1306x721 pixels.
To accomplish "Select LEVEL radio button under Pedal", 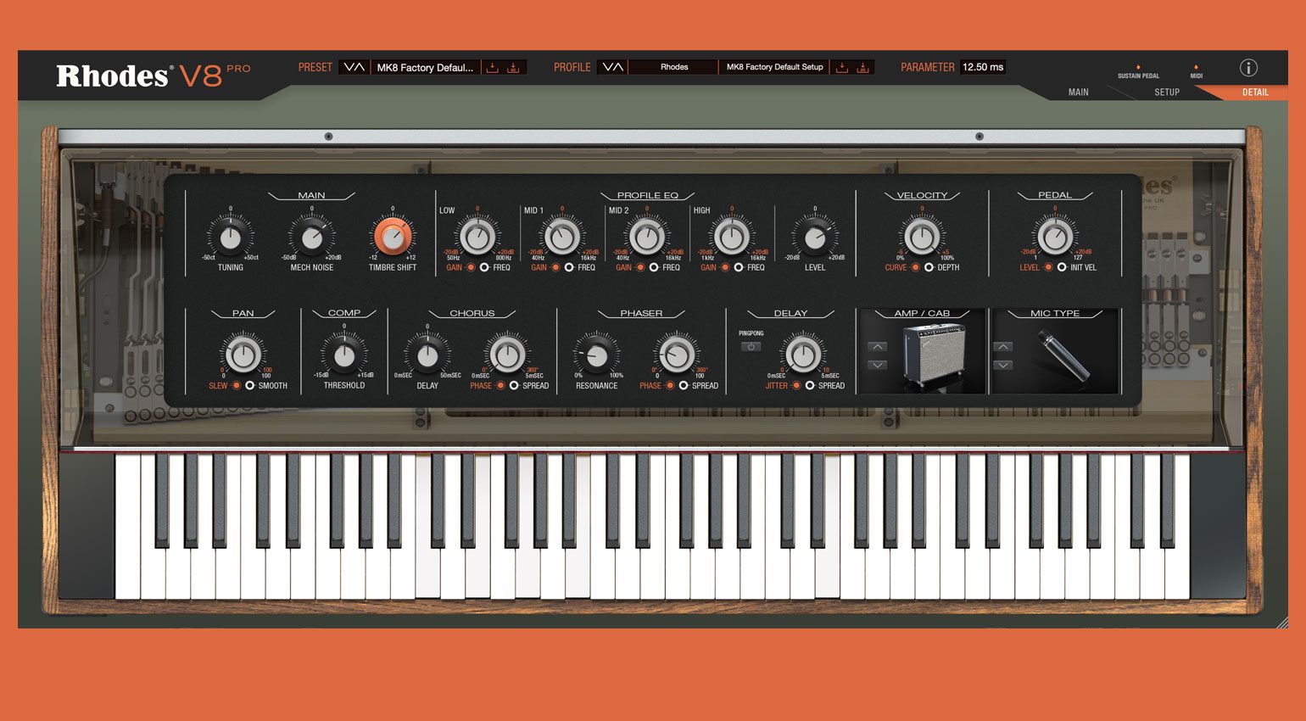I will pyautogui.click(x=1048, y=267).
